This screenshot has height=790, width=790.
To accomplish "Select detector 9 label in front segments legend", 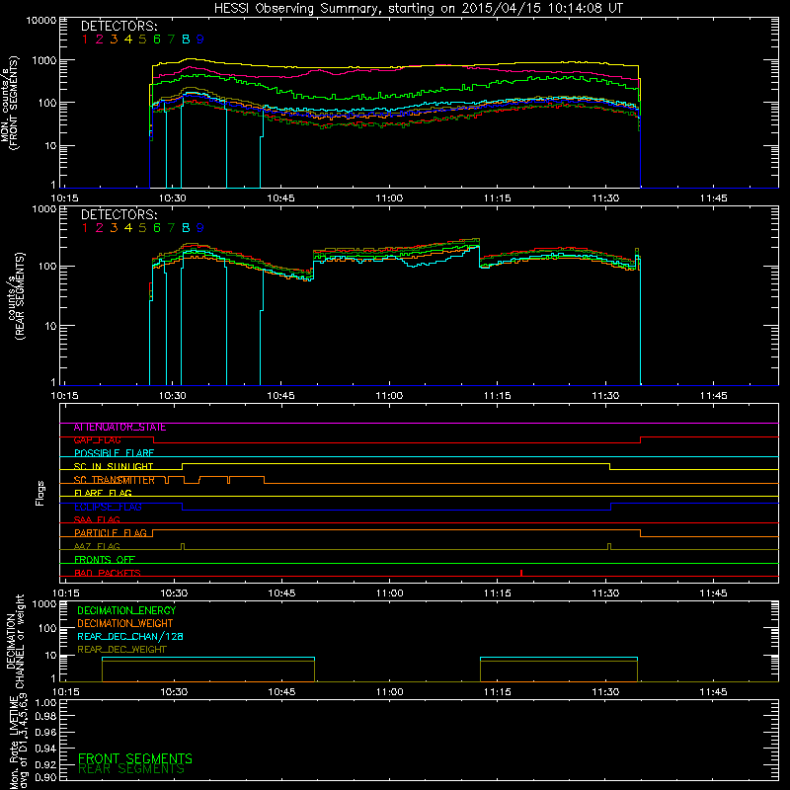I will click(200, 39).
